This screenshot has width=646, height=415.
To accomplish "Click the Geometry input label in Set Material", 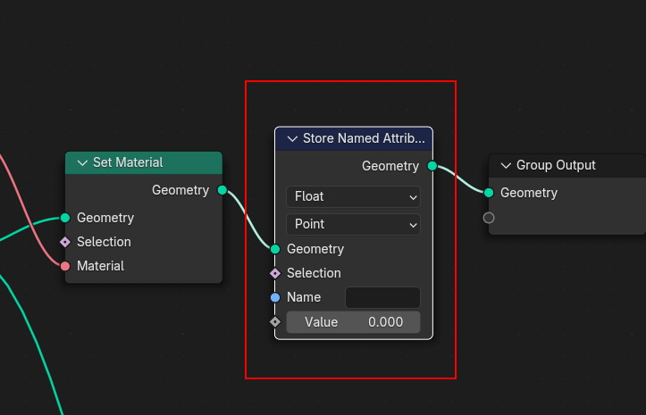I will pyautogui.click(x=105, y=218).
